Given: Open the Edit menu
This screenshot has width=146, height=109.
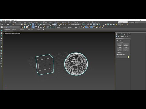Looking at the screenshot, I should (x=5, y=22).
